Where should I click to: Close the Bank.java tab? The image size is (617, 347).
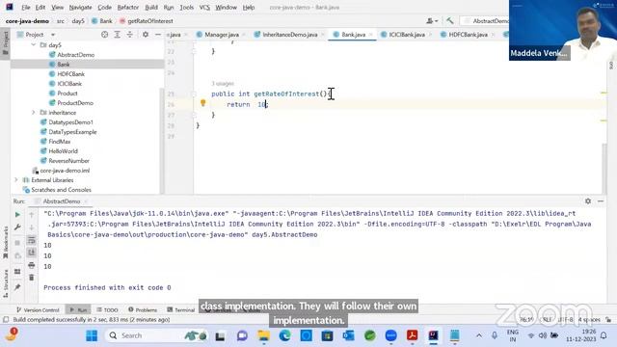pyautogui.click(x=370, y=35)
